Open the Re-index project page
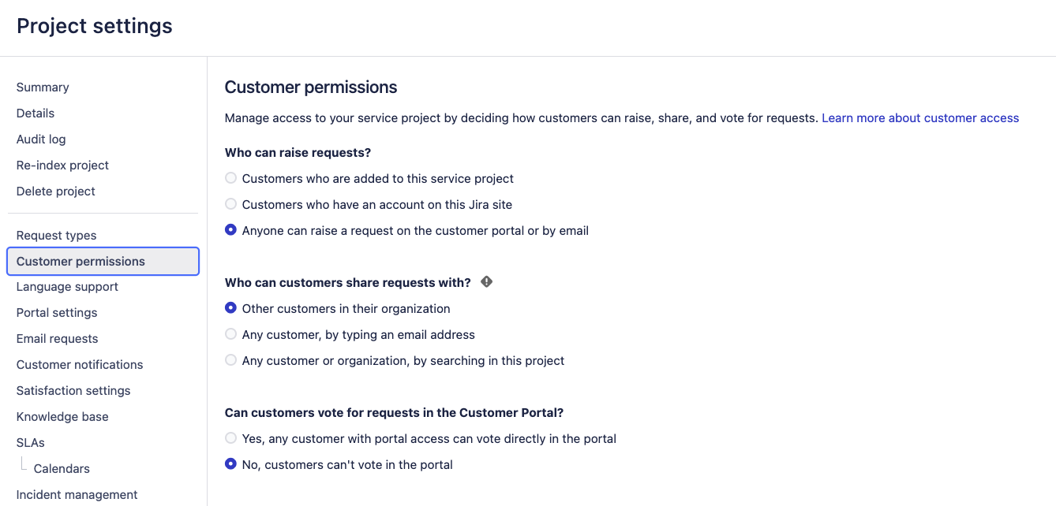 tap(62, 166)
